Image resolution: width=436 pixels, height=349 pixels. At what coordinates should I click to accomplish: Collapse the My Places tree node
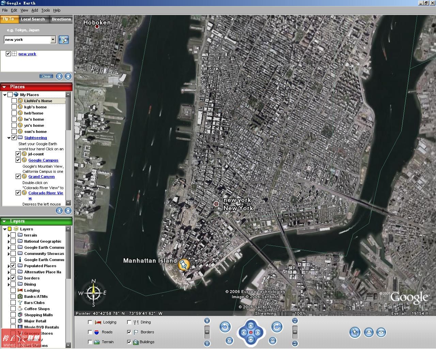pyautogui.click(x=5, y=95)
